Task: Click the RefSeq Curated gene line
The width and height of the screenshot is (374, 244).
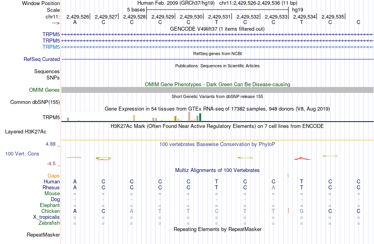Action: tap(217, 59)
